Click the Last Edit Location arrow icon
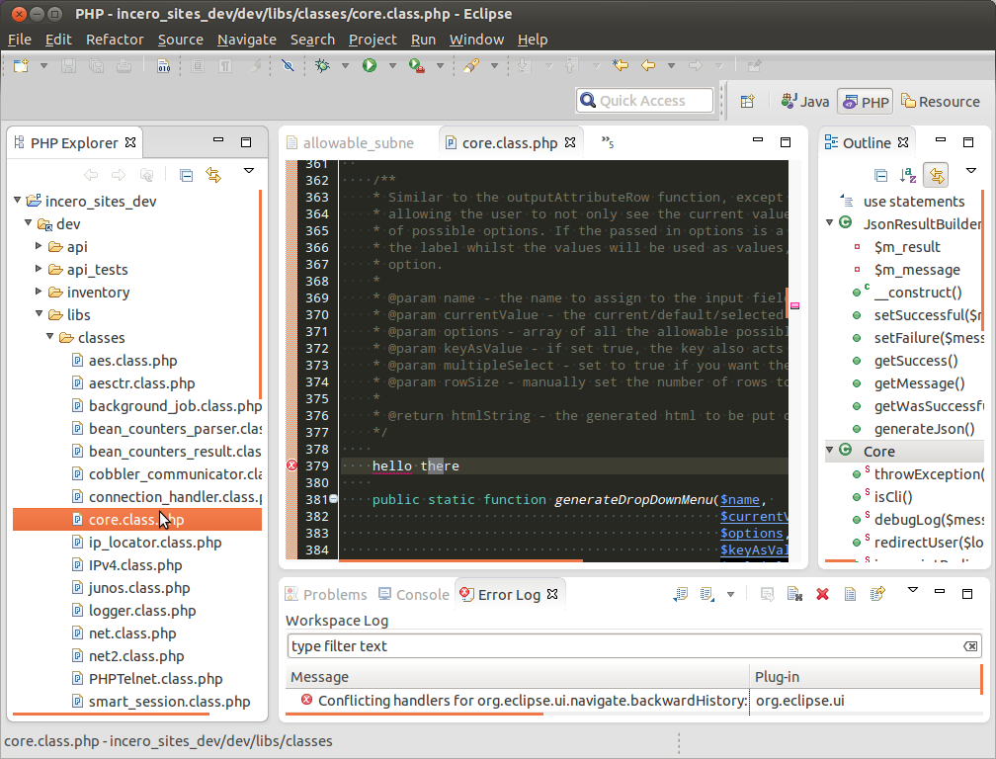 (x=621, y=65)
